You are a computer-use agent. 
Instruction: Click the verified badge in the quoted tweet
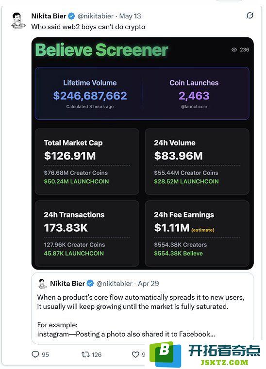click(90, 283)
